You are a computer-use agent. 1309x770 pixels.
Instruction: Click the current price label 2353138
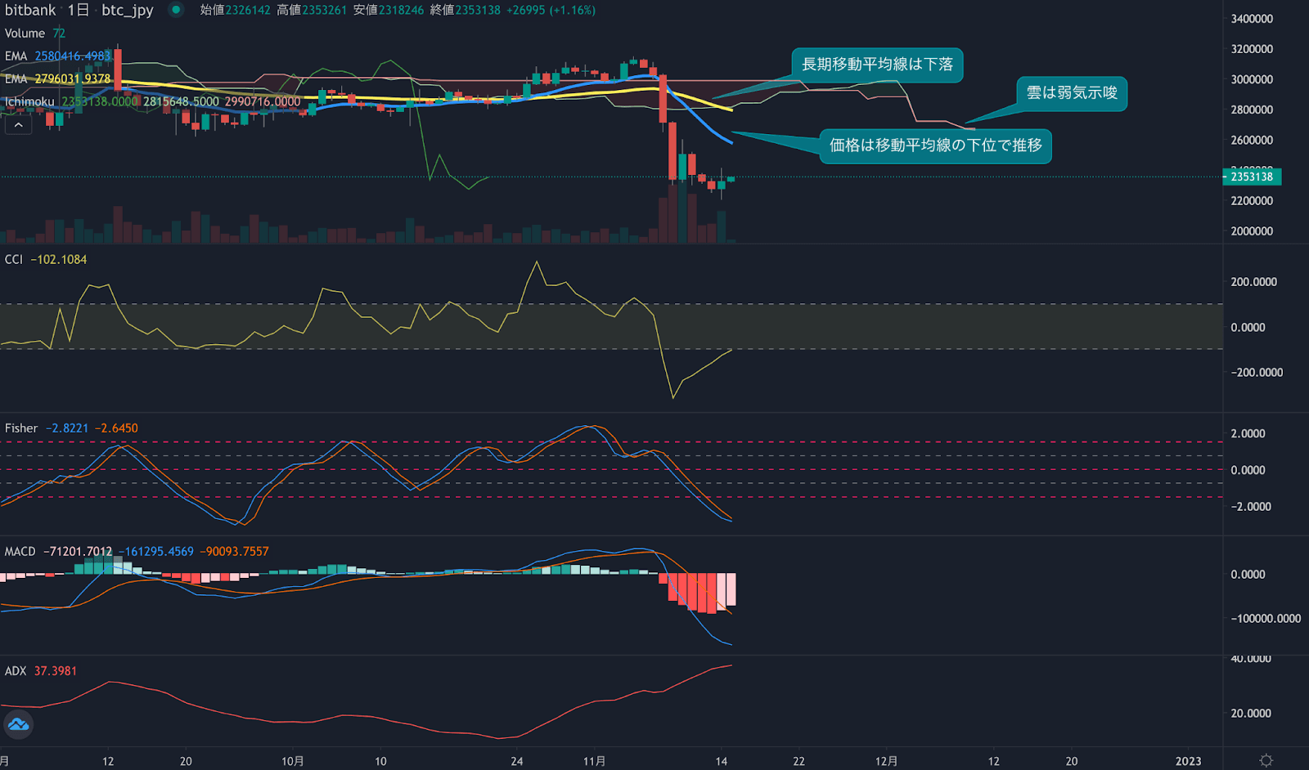(1252, 177)
